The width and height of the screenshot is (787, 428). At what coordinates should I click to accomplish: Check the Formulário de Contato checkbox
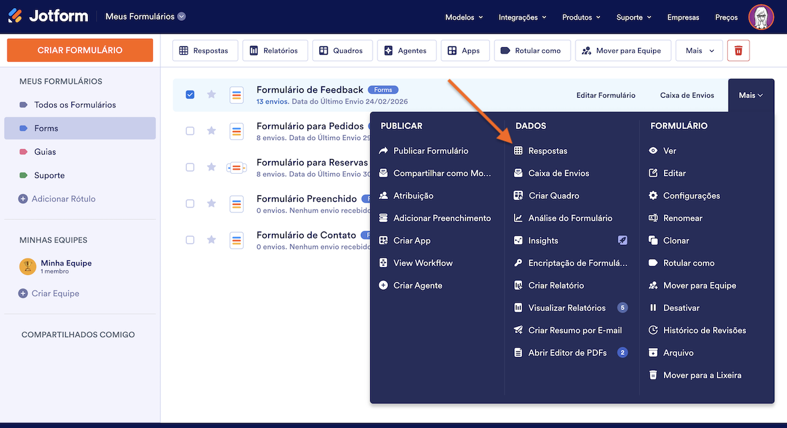click(x=190, y=239)
